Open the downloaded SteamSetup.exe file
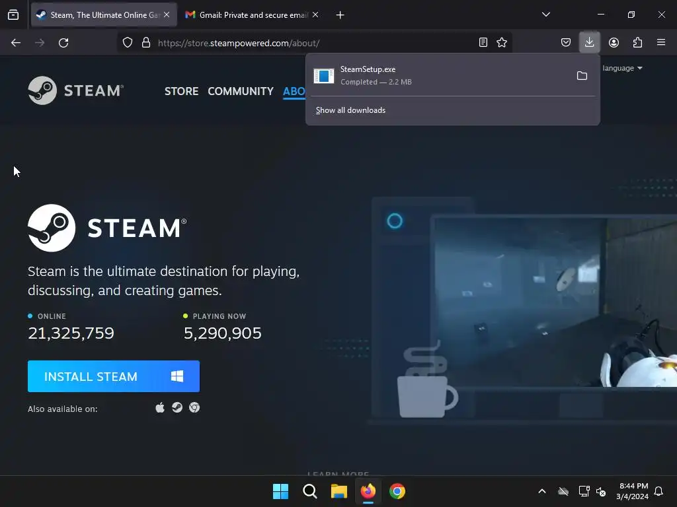This screenshot has width=677, height=507. [x=440, y=75]
